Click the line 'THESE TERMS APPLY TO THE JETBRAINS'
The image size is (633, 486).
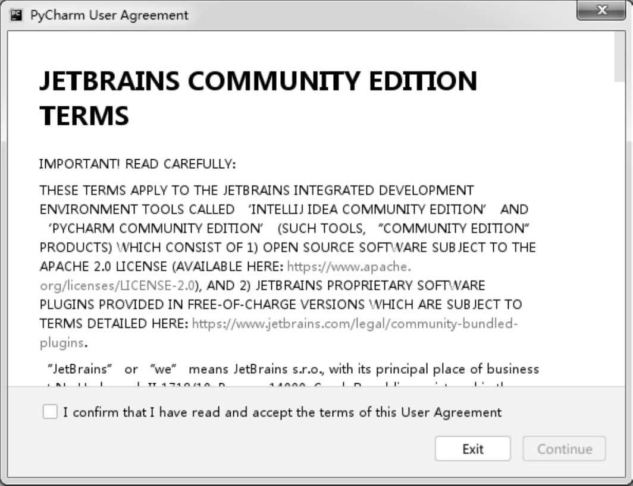tap(257, 190)
